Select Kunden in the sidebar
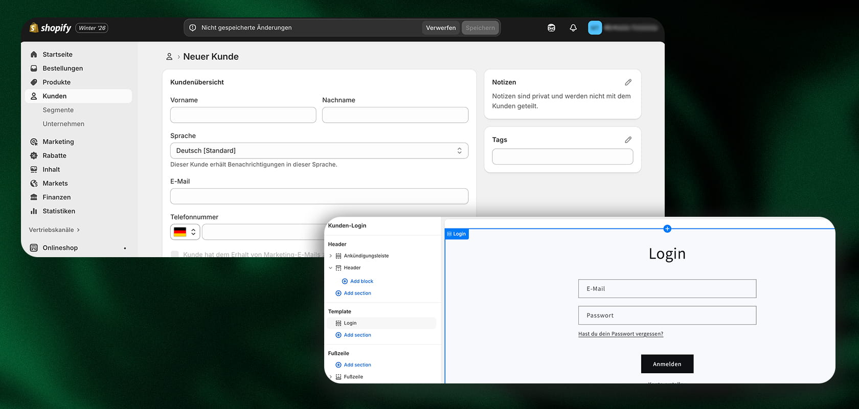This screenshot has height=409, width=859. tap(78, 96)
